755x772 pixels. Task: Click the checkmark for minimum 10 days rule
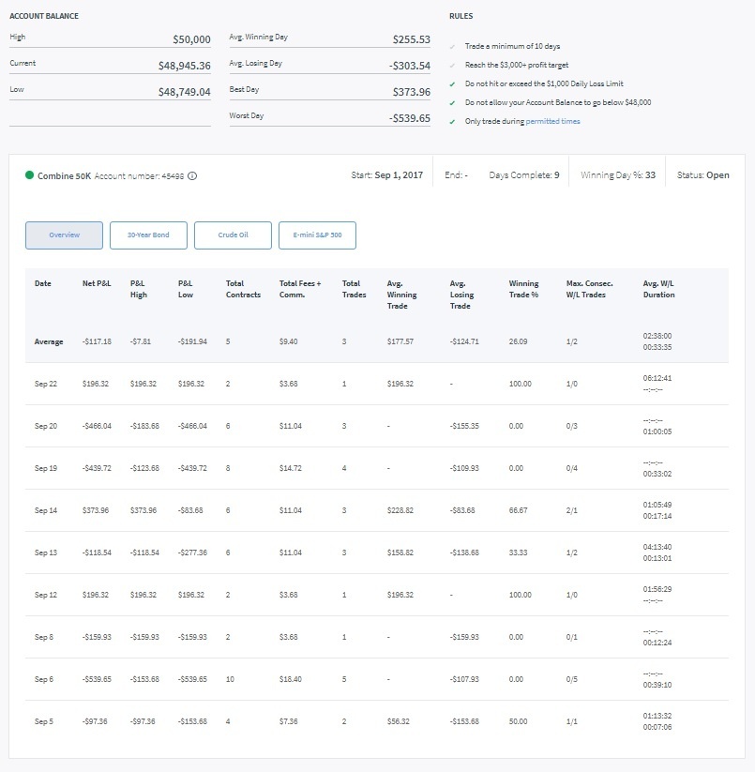[x=453, y=47]
